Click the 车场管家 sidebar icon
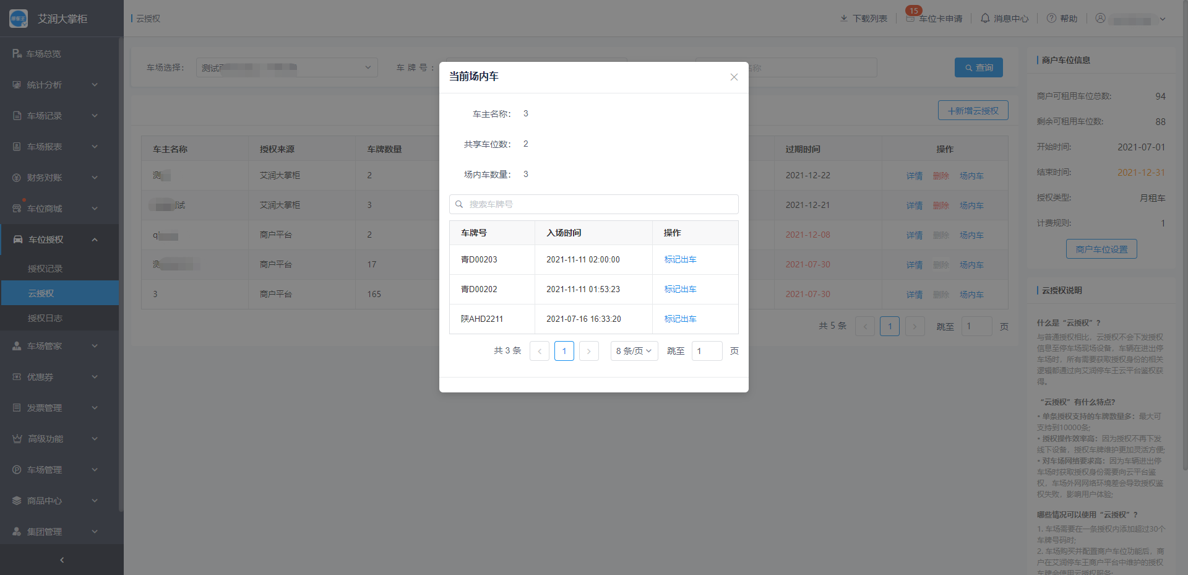The image size is (1188, 575). 17,346
